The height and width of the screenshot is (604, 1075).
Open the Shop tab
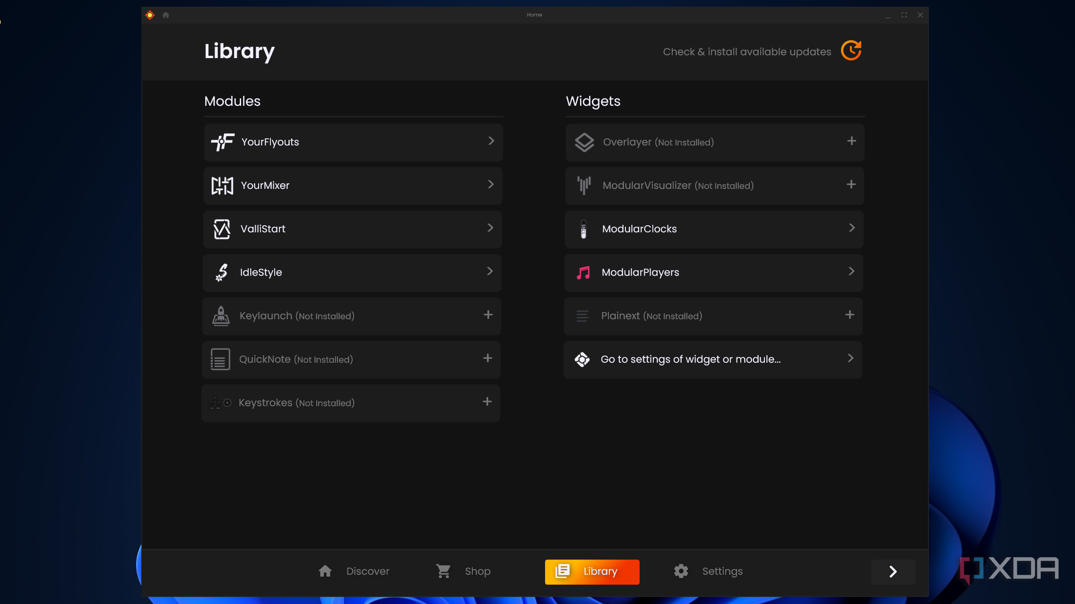463,571
